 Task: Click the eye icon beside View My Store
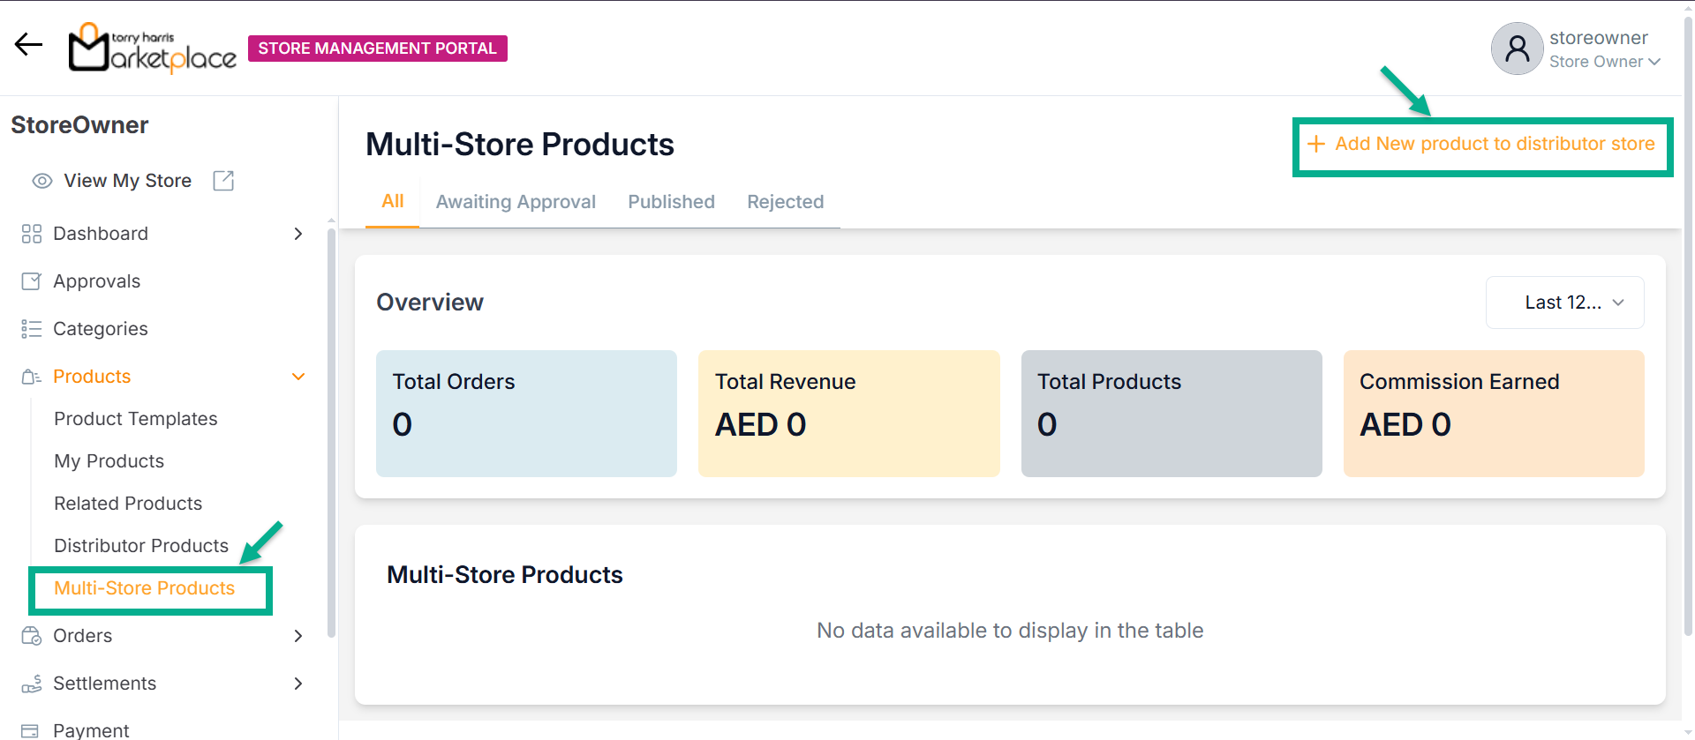click(41, 181)
